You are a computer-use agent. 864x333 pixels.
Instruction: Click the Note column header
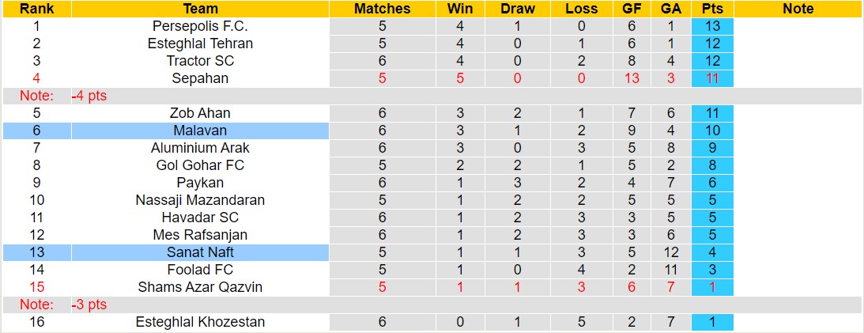point(798,9)
